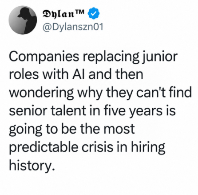
Task: Visit the @Dylanszn01 handle link
Action: (73, 27)
